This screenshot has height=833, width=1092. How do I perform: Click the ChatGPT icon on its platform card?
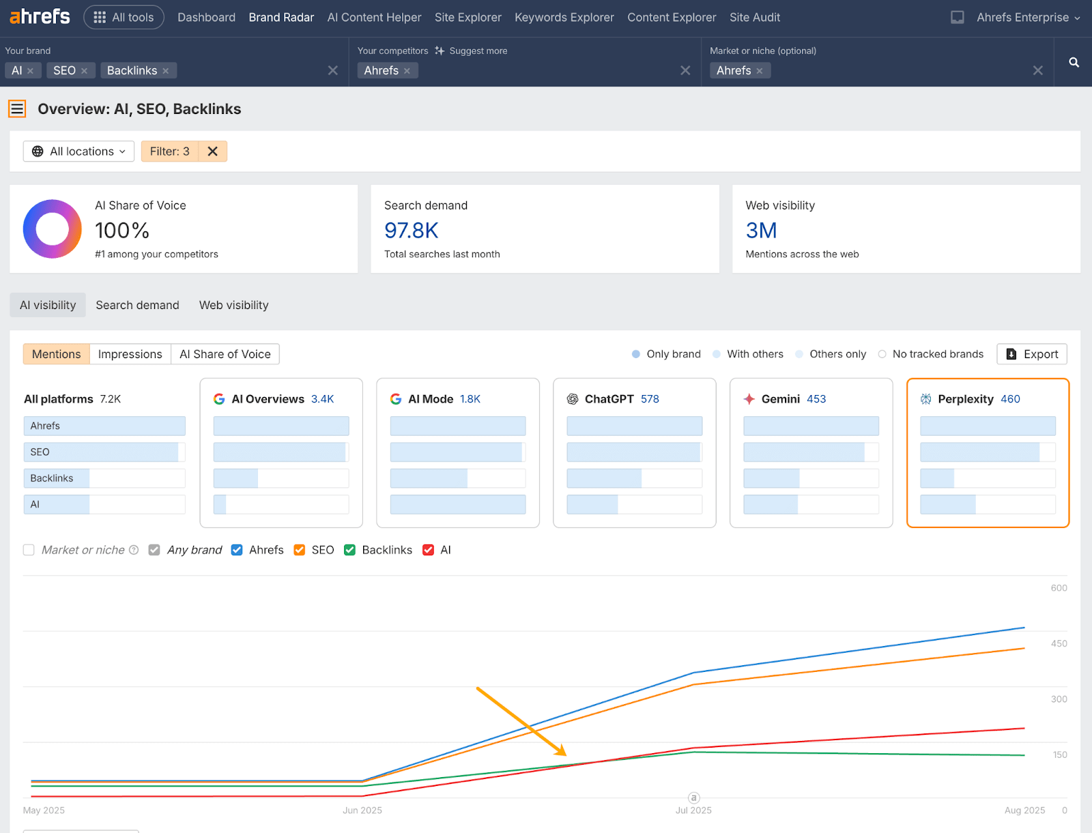572,399
